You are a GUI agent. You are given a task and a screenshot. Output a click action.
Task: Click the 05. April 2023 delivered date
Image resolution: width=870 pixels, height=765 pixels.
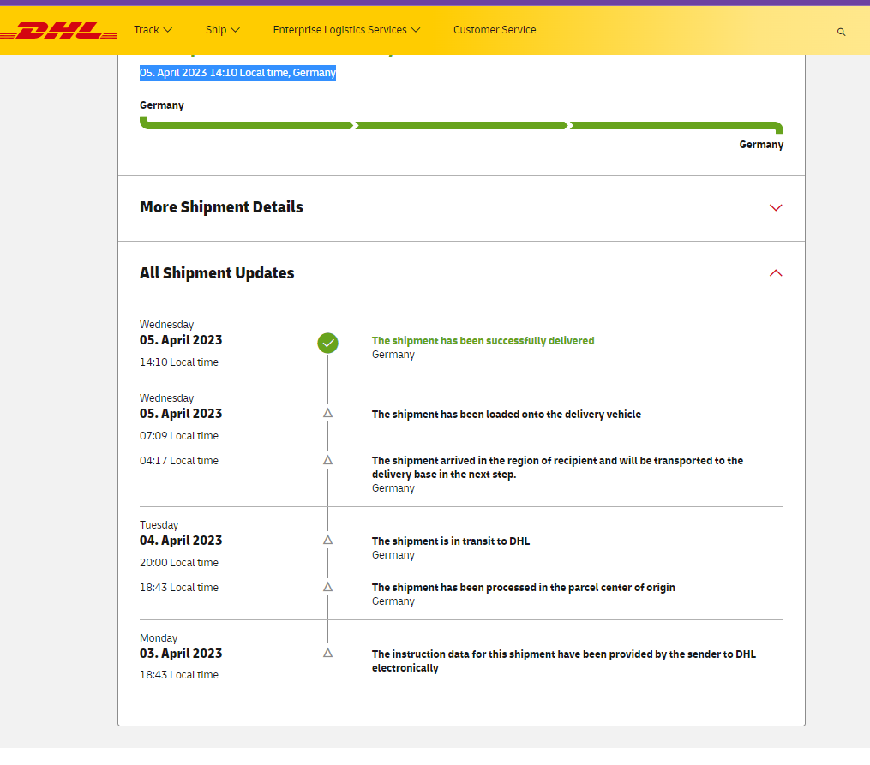pos(181,340)
